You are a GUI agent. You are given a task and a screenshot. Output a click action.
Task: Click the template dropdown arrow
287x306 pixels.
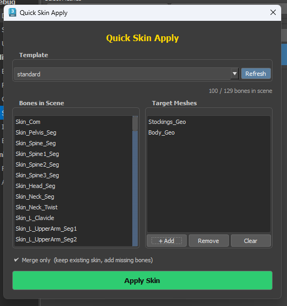[x=235, y=74]
